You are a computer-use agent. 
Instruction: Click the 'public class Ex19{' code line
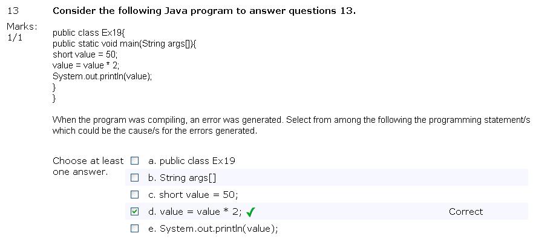89,33
